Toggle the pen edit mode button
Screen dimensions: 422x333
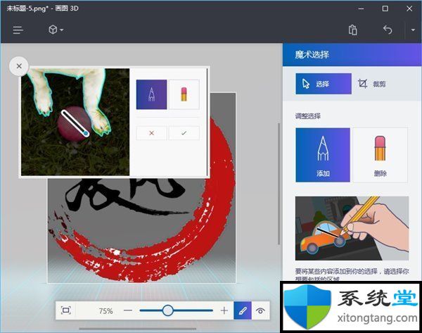242,310
